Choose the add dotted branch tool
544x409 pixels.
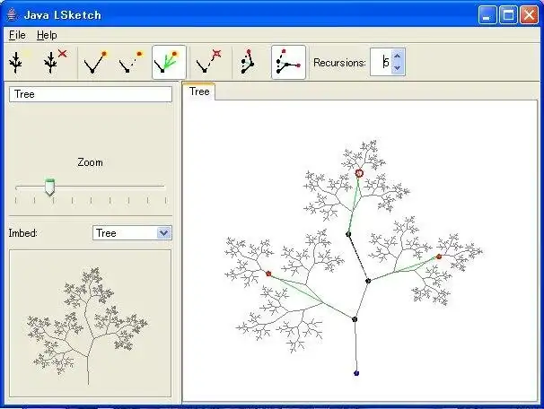point(130,63)
